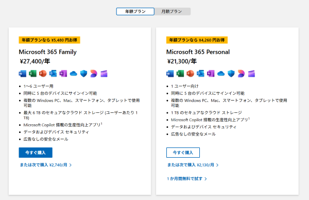This screenshot has width=309, height=200.
Task: Click the PowerPoint icon in the Personal plan
Action: 190,74
